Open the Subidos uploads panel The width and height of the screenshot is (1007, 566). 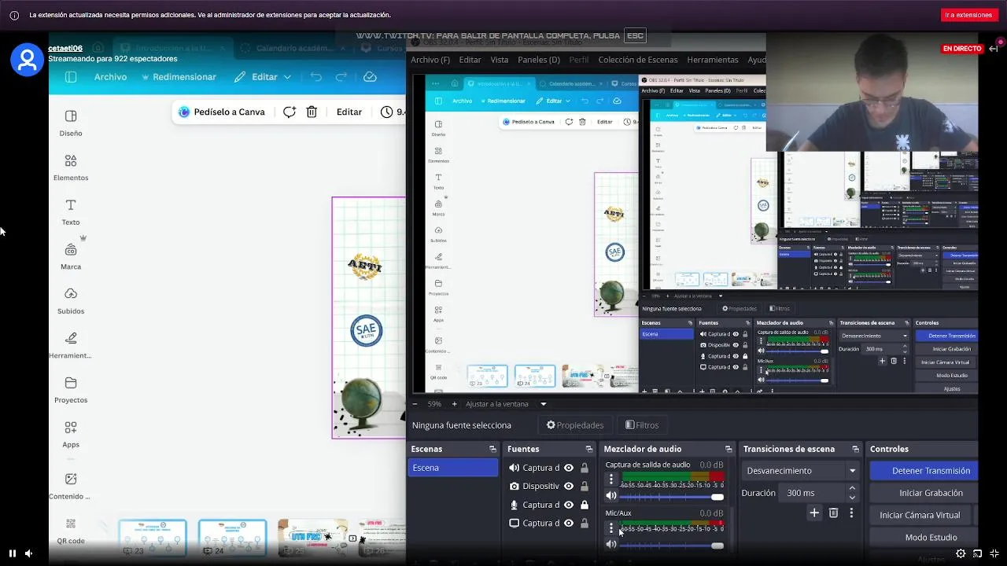pyautogui.click(x=71, y=301)
